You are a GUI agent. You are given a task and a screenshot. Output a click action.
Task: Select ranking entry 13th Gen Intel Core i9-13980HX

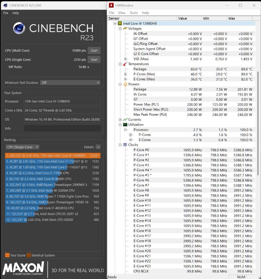53,156
